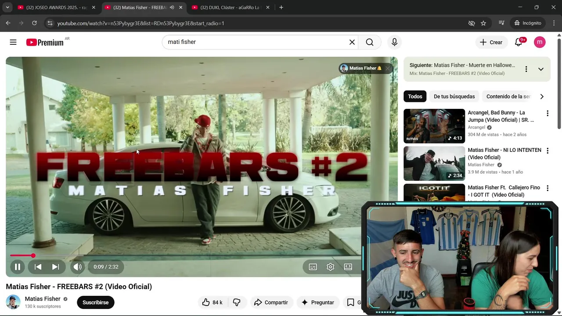Open Matias Fisher channel avatar
Screen dimensions: 562x316
coord(13,302)
